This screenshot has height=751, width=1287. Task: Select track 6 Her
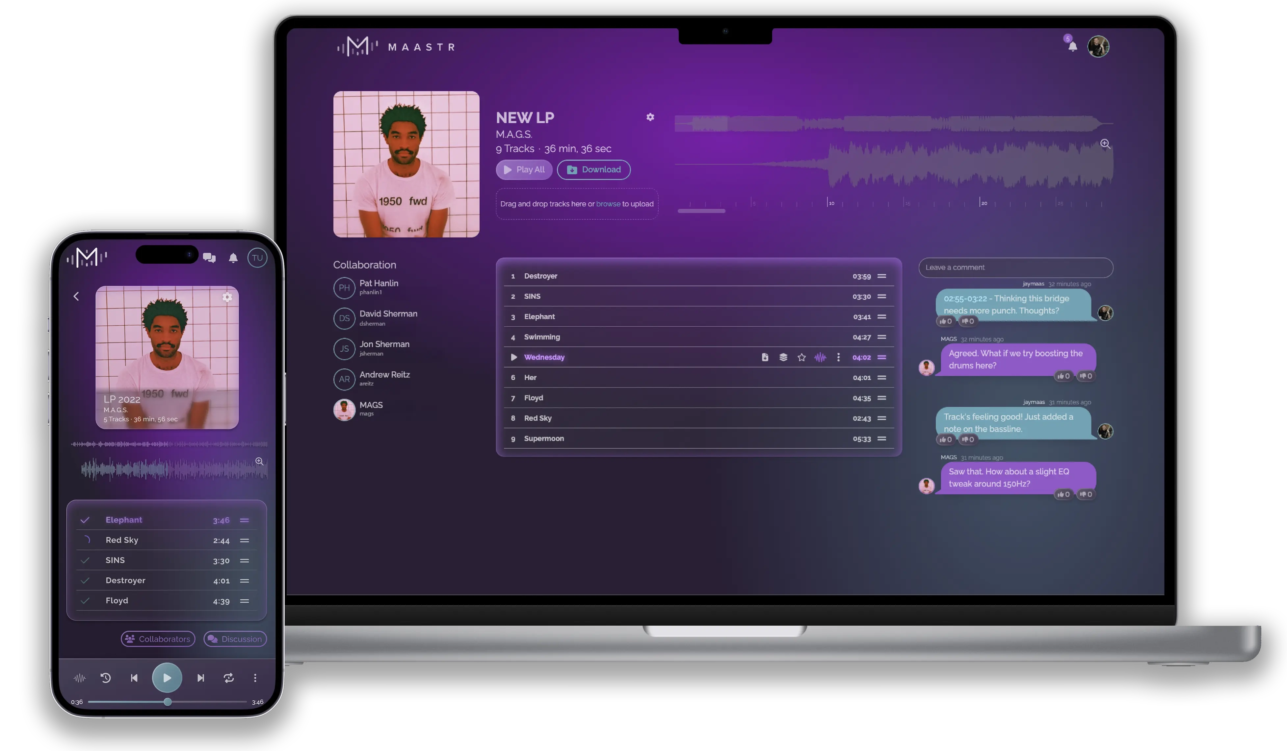click(x=698, y=377)
